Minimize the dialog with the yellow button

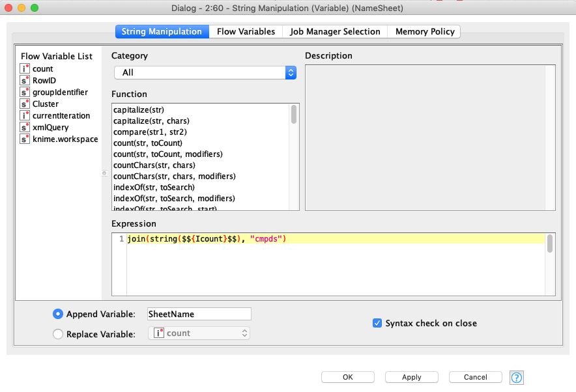[x=22, y=8]
